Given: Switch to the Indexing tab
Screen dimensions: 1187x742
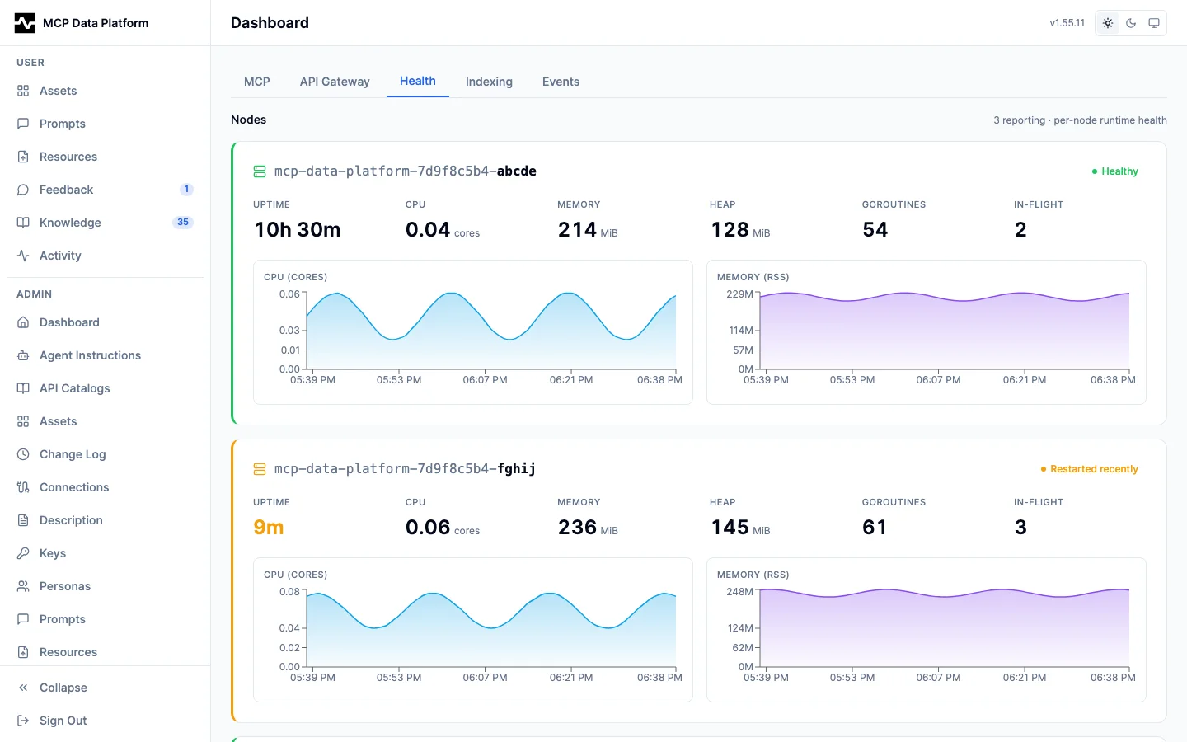Looking at the screenshot, I should click(x=489, y=82).
